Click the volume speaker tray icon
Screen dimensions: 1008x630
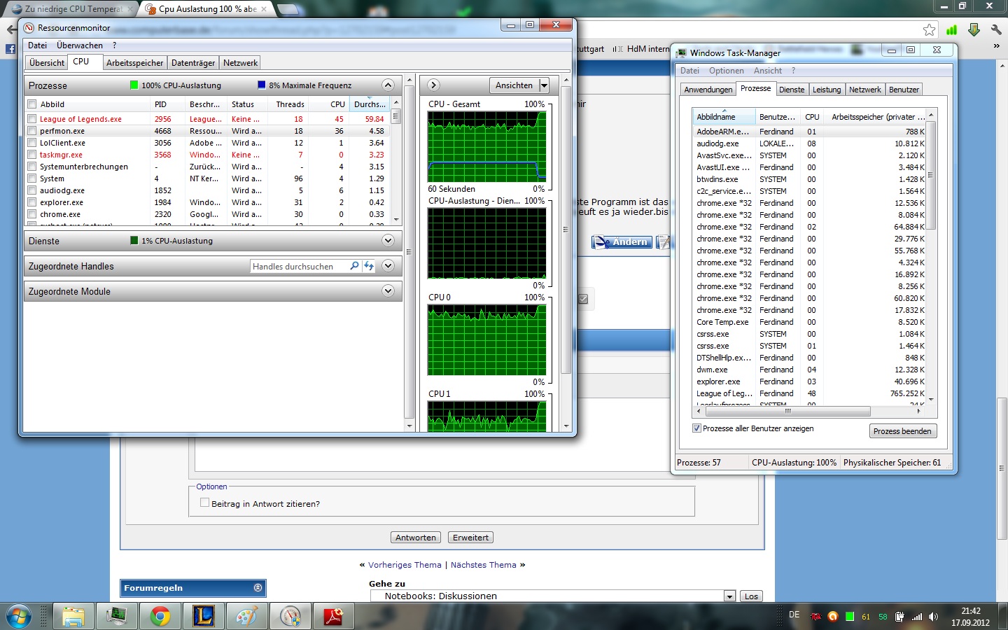933,617
